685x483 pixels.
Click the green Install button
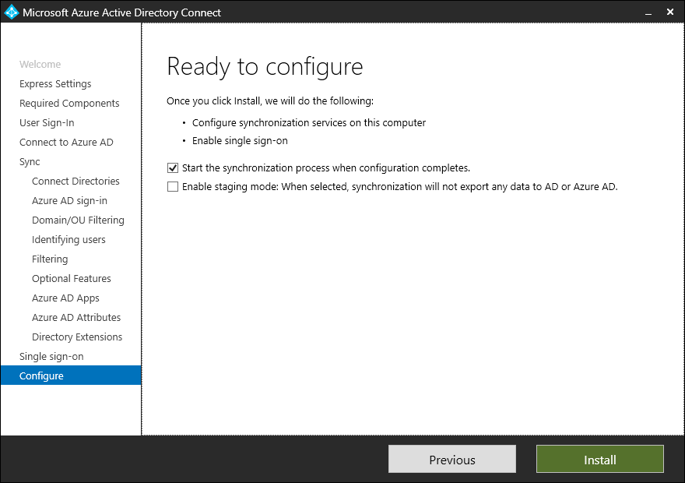pyautogui.click(x=599, y=460)
